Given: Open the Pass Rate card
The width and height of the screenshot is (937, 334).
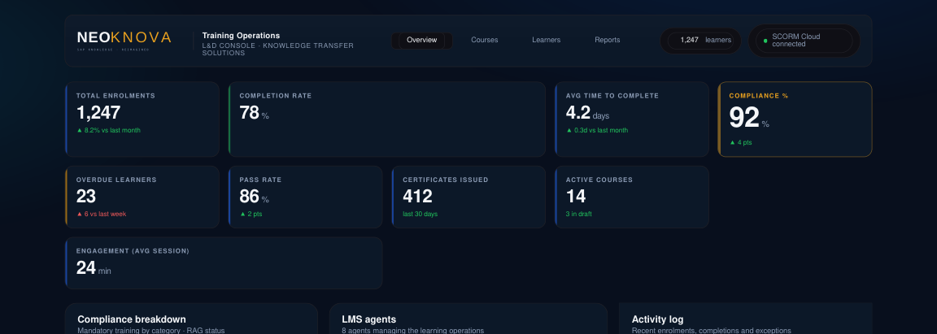Looking at the screenshot, I should (x=305, y=197).
